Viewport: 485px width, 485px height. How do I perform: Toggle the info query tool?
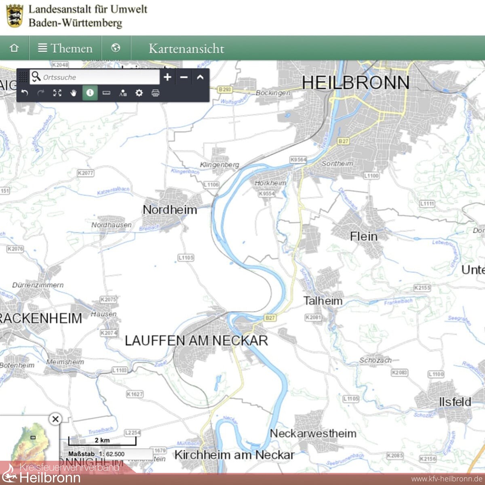click(x=90, y=93)
